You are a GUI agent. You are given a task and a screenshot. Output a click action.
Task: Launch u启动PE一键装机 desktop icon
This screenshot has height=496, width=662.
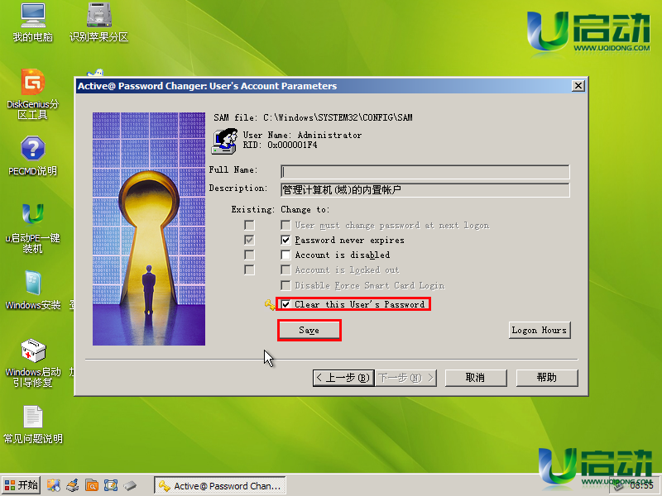pyautogui.click(x=33, y=228)
